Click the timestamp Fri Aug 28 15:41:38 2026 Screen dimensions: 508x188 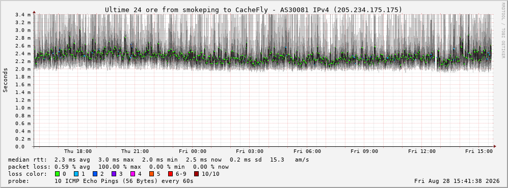(457, 181)
